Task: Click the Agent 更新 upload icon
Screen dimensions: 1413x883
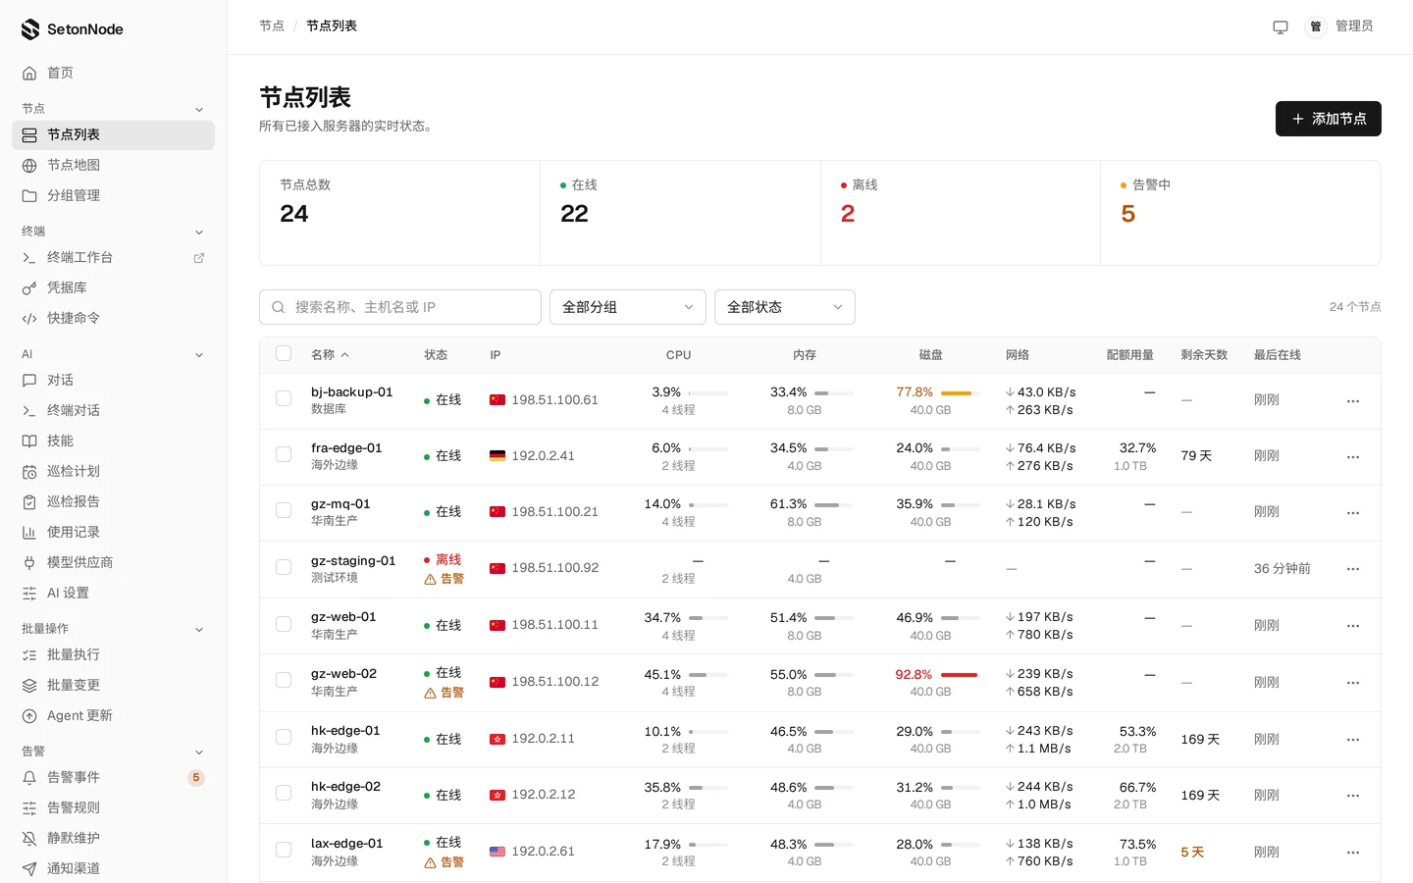Action: point(29,716)
